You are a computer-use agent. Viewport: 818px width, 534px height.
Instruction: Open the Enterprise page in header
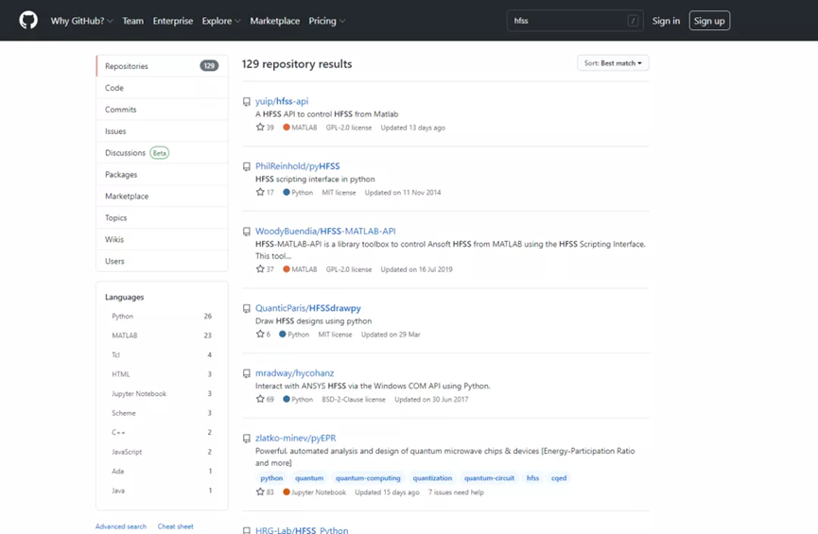coord(173,21)
